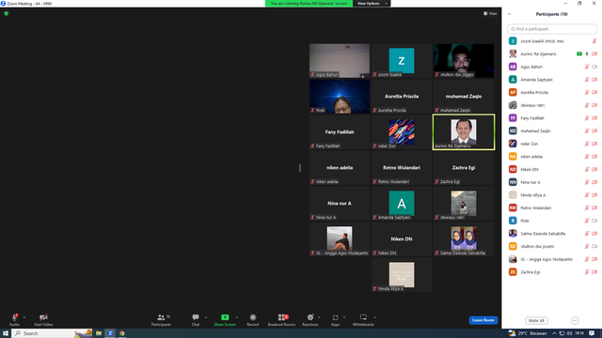This screenshot has height=338, width=602.
Task: Toggle Fany Fadillah video-off icon in list
Action: click(x=594, y=118)
